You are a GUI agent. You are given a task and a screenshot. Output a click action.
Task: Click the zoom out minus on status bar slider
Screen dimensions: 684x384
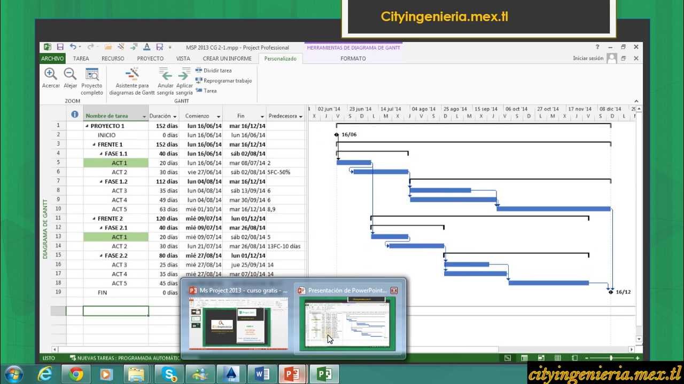click(586, 358)
